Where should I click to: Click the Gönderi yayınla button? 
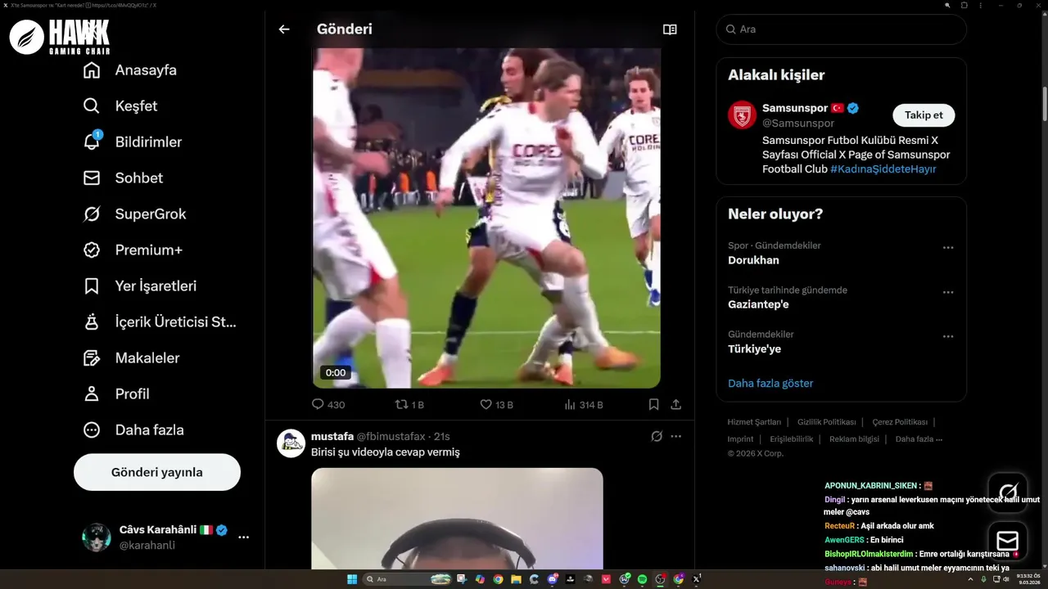pyautogui.click(x=157, y=472)
